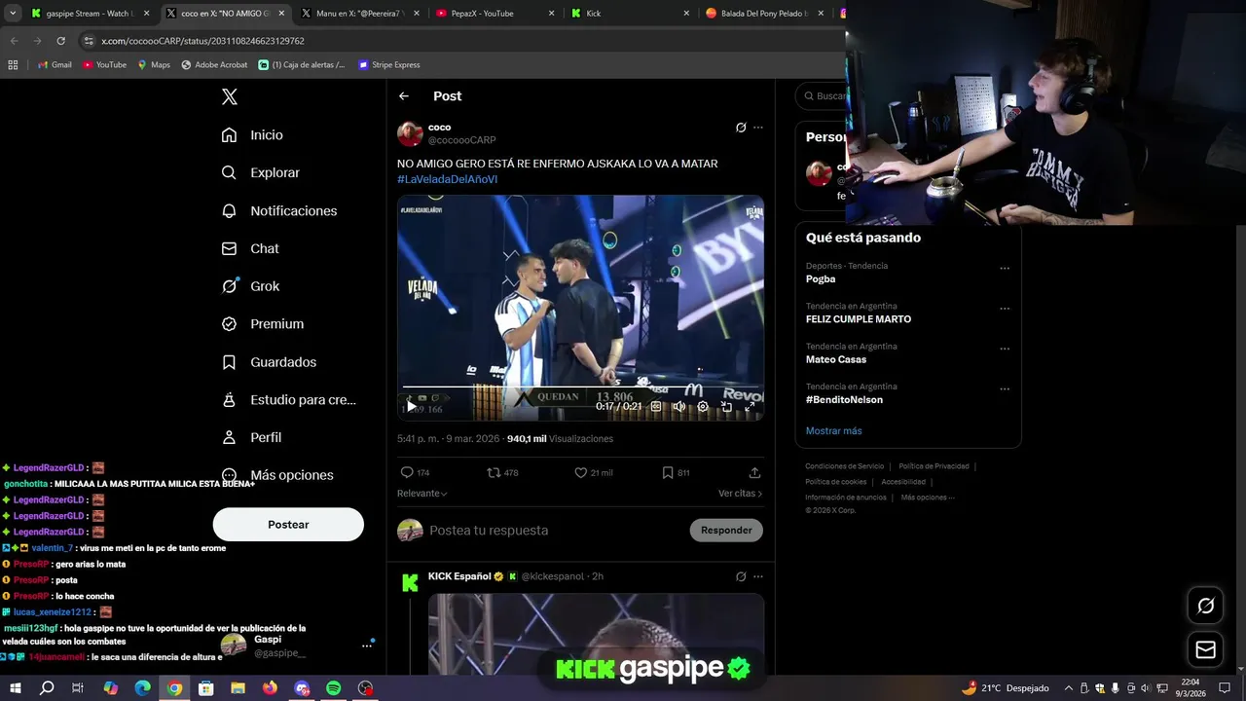Open video settings gear

coord(703,406)
